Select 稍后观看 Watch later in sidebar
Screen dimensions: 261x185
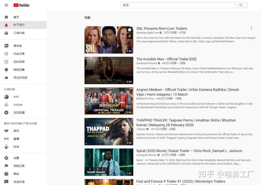tap(23, 70)
